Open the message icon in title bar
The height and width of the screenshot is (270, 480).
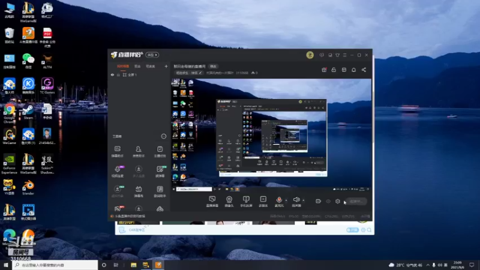point(322,55)
